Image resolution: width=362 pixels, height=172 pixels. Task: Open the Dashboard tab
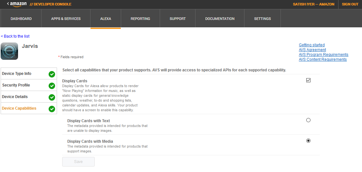(21, 19)
